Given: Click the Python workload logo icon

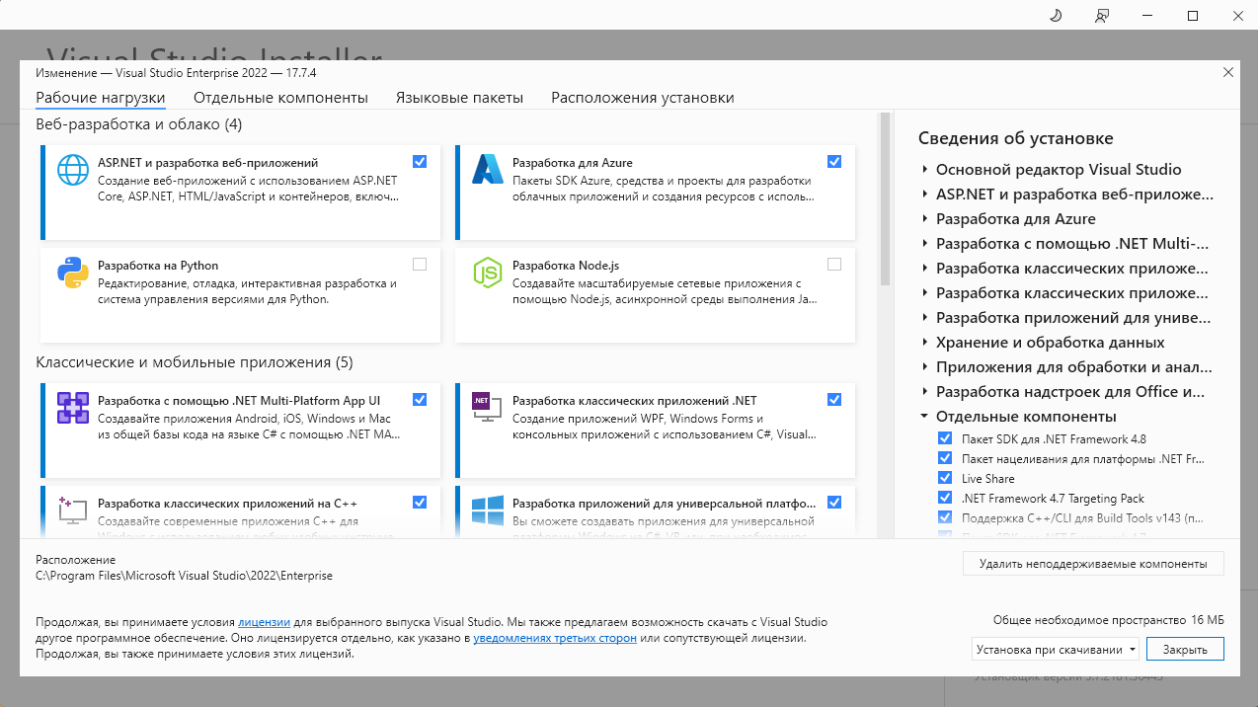Looking at the screenshot, I should point(73,273).
